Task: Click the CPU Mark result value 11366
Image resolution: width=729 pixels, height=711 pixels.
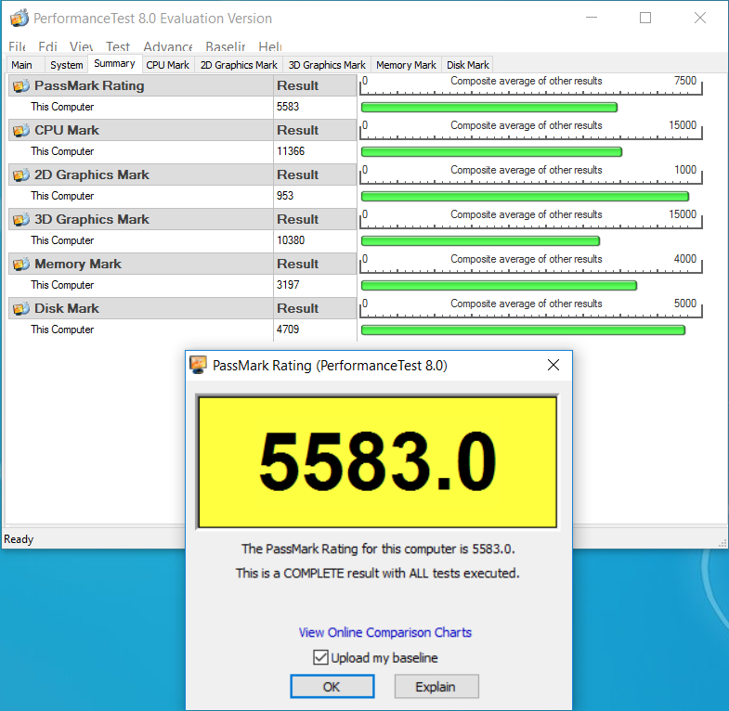Action: point(291,151)
